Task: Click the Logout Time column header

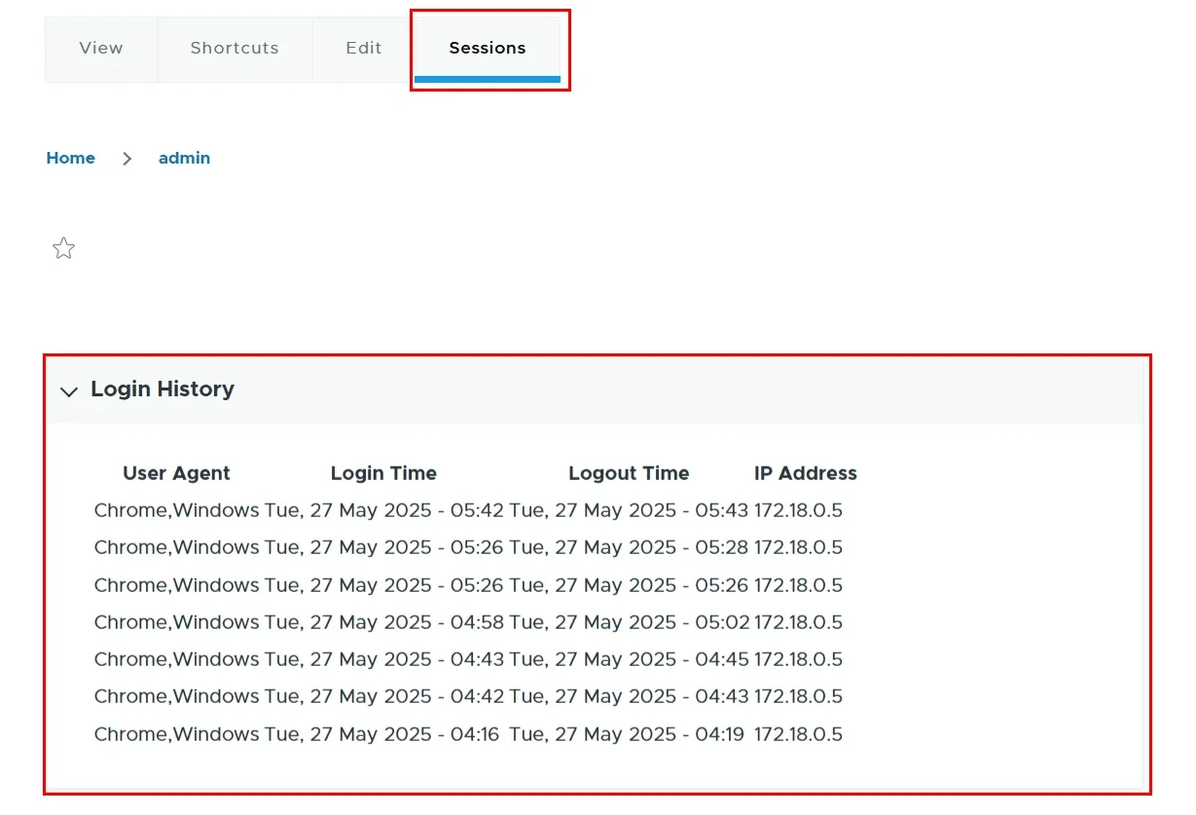Action: pyautogui.click(x=629, y=473)
